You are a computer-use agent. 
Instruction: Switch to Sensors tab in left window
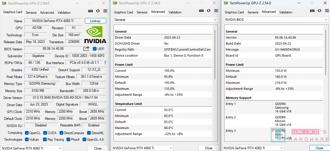pos(31,13)
